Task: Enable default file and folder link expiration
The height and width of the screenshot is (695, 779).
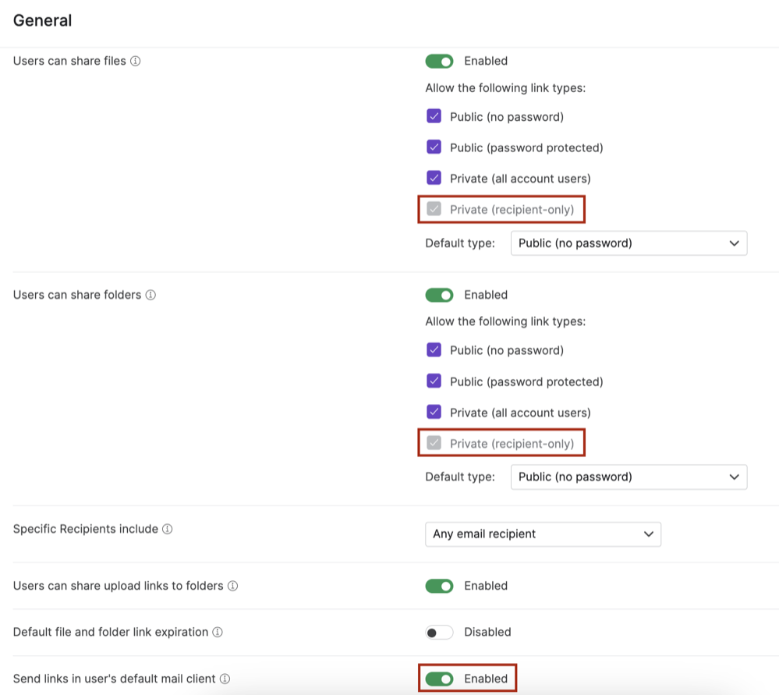Action: 439,632
